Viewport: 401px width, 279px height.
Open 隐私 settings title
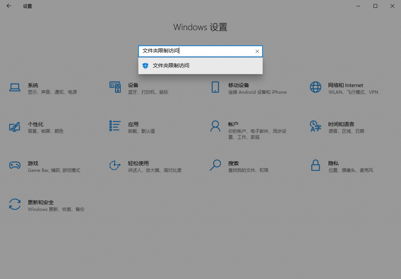[x=334, y=164]
